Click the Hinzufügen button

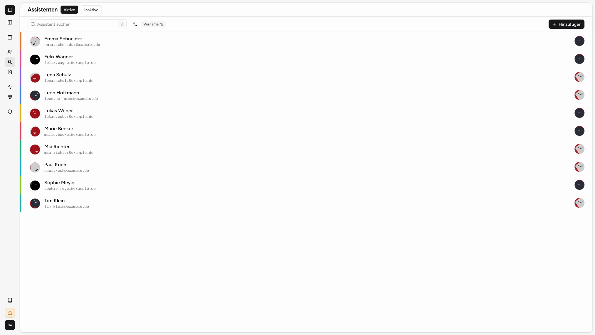[567, 24]
